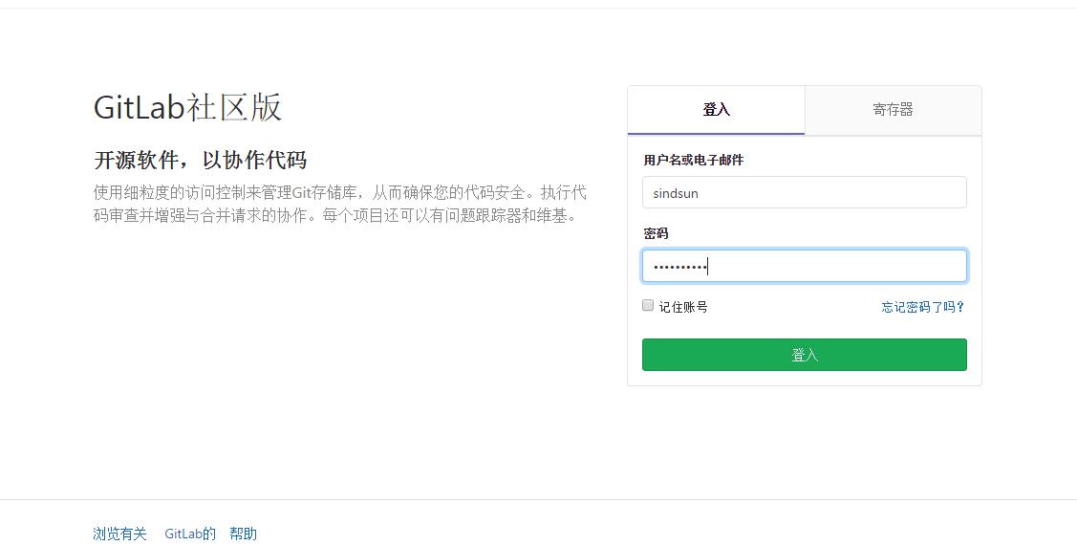Click the username field containing sindsun
Viewport: 1077px width, 545px height.
(805, 192)
